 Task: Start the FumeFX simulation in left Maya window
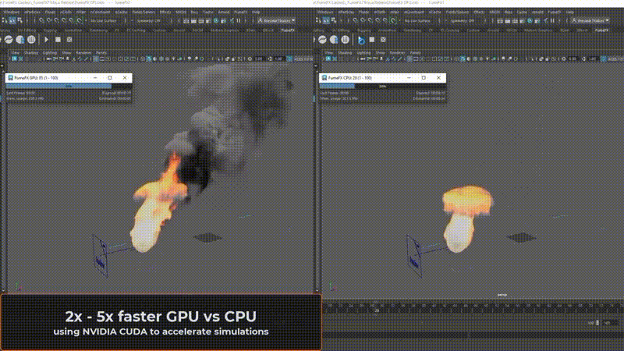click(x=47, y=40)
